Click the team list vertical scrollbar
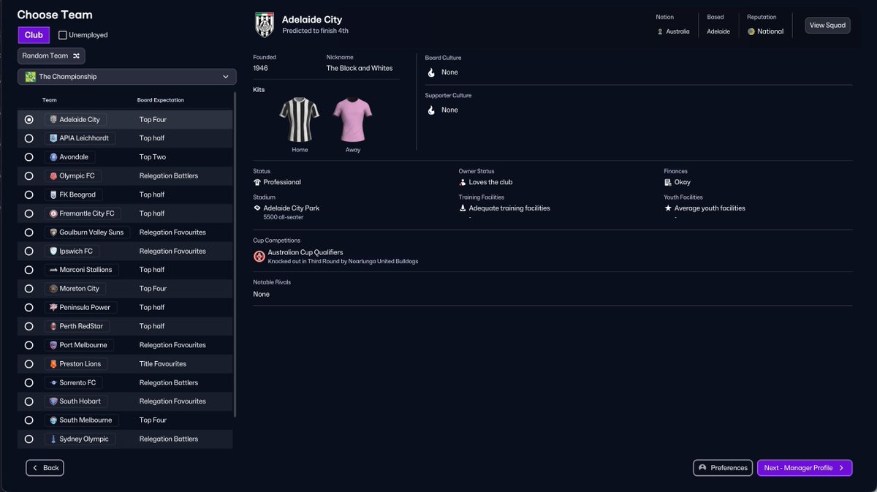Screen dimensions: 877x492 235,254
